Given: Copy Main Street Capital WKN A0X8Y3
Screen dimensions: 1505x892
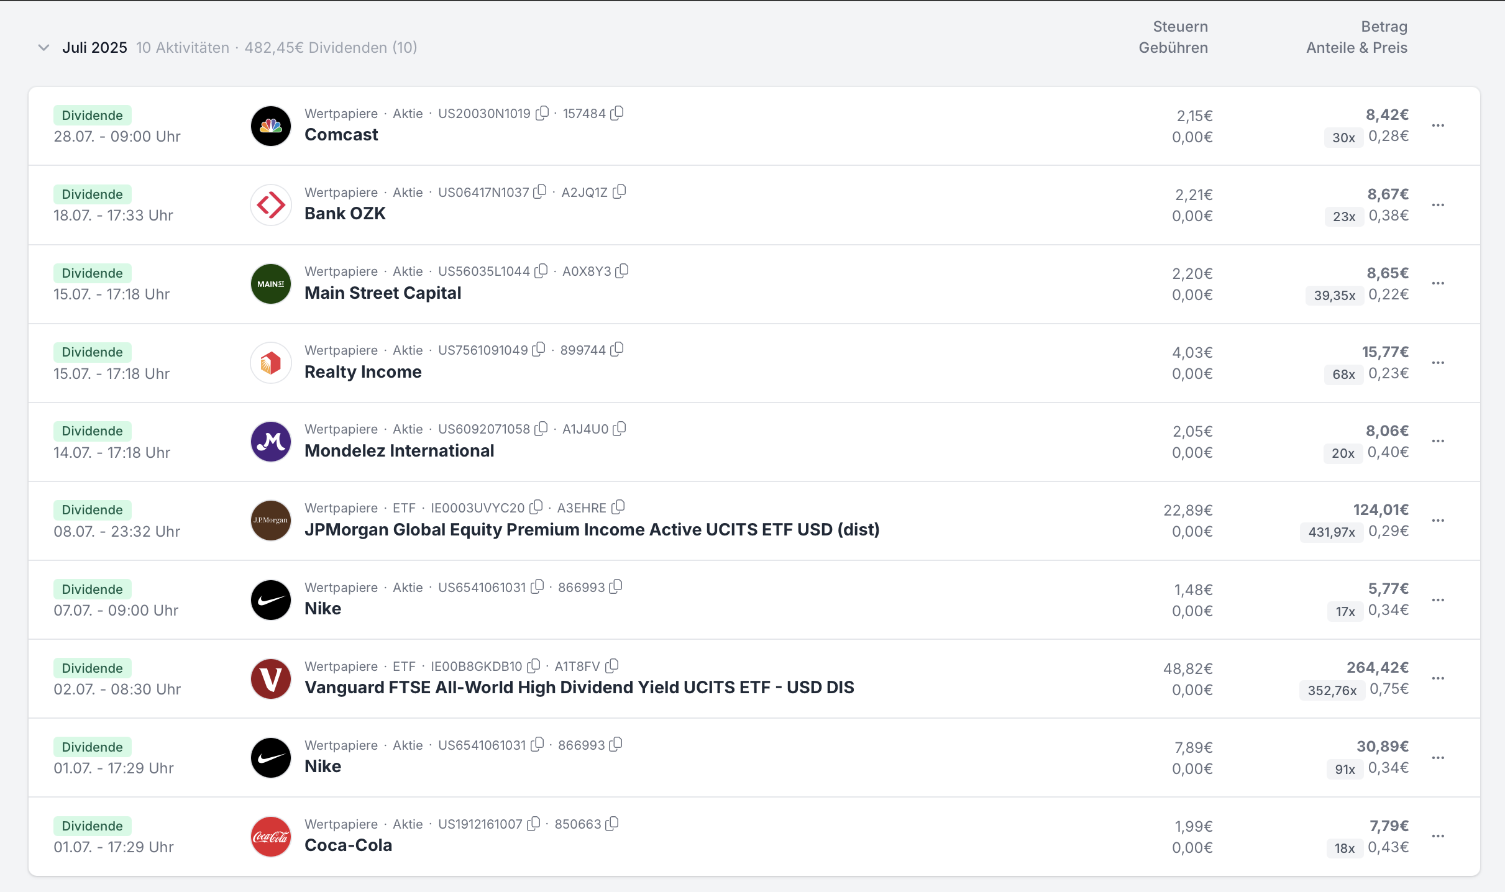Looking at the screenshot, I should (622, 271).
